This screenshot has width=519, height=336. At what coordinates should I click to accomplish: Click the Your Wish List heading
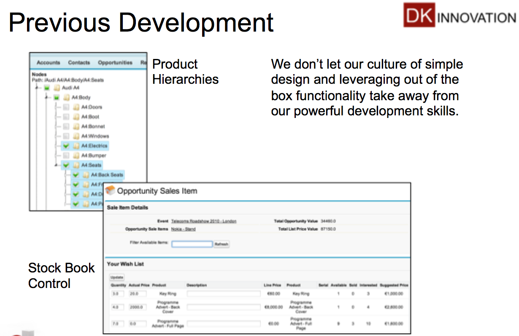point(125,264)
